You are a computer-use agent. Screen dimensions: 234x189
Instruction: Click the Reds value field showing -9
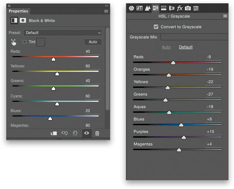pyautogui.click(x=213, y=57)
